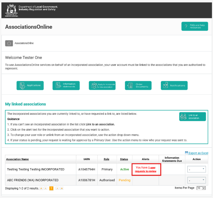Sort by Association Name column header
This screenshot has height=198, width=213.
(17, 159)
